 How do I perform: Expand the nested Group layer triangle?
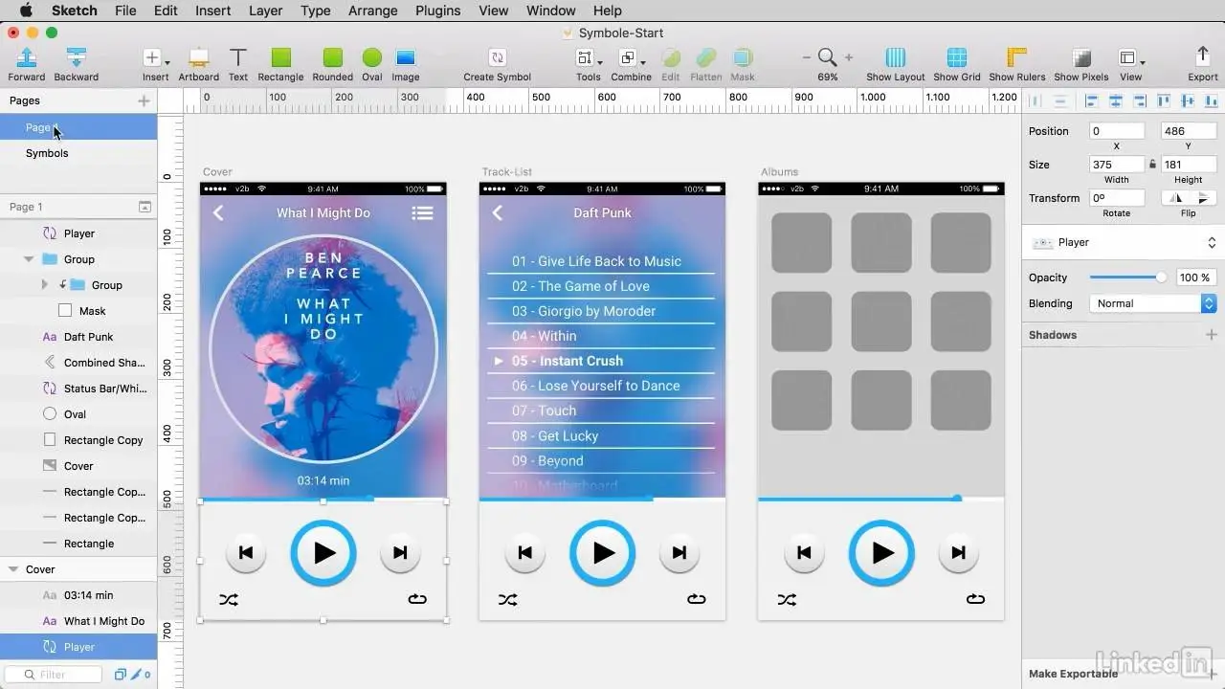(x=44, y=285)
